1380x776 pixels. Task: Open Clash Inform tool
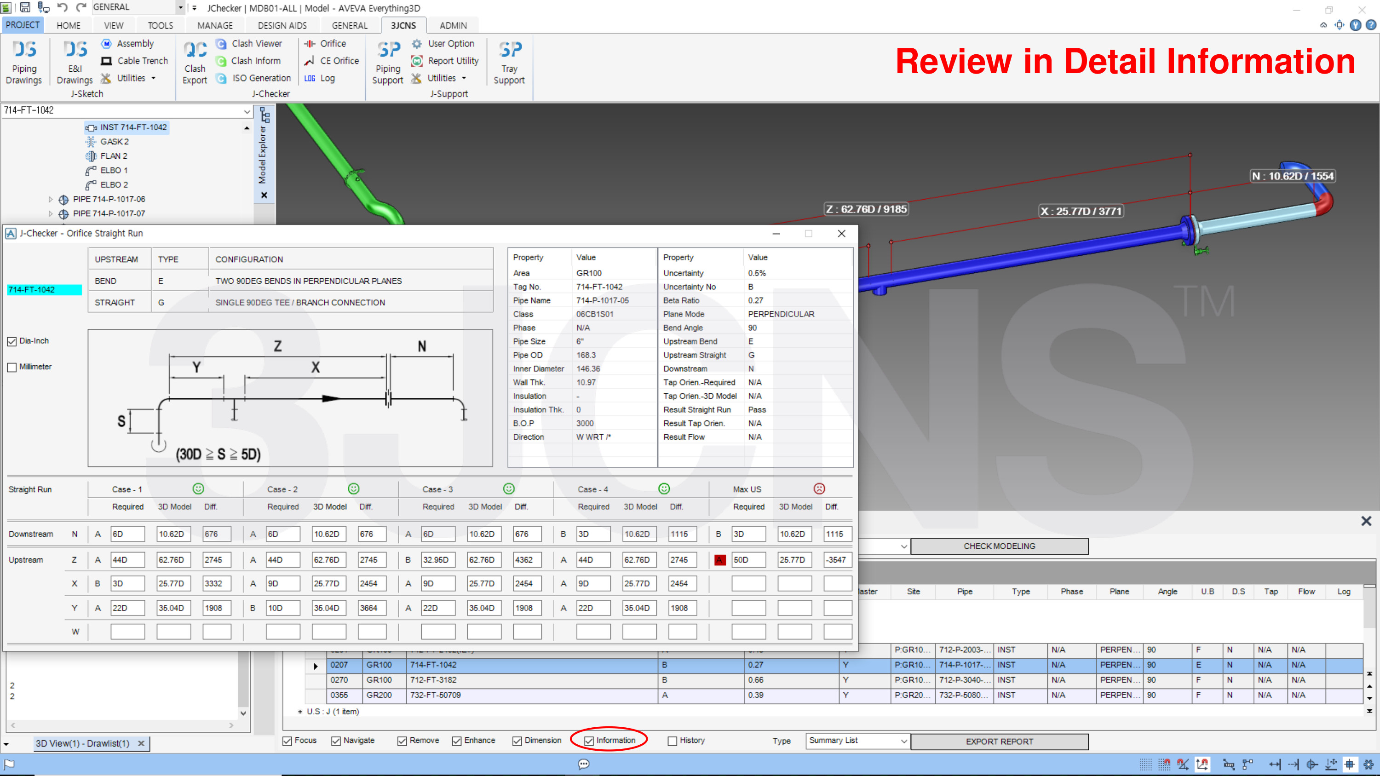(x=248, y=61)
